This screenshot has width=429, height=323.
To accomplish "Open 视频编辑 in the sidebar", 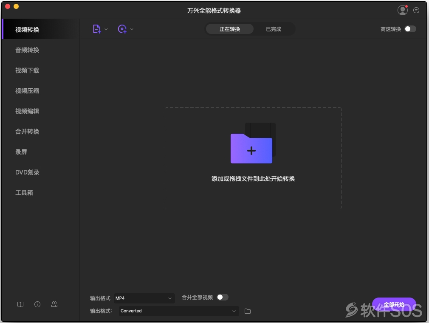I will coord(40,111).
